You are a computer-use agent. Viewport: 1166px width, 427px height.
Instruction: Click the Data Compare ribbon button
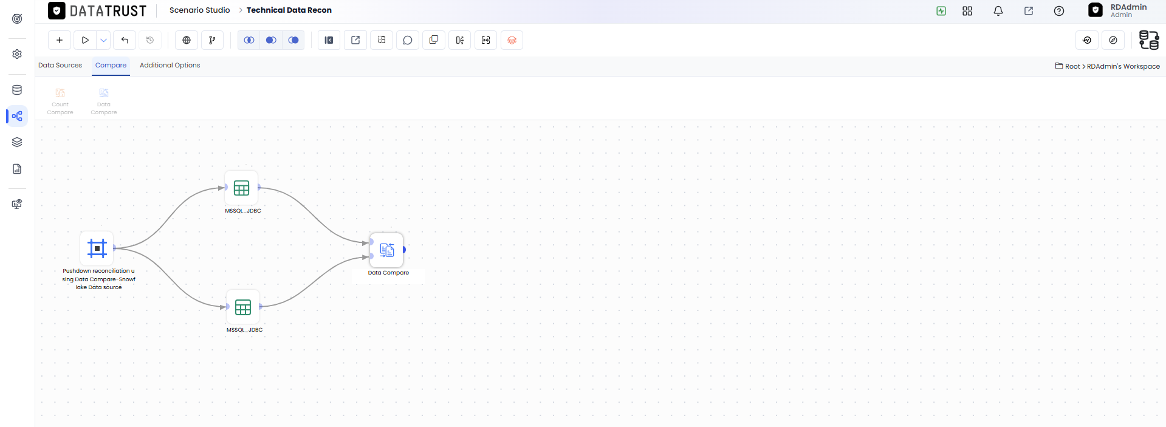[104, 101]
